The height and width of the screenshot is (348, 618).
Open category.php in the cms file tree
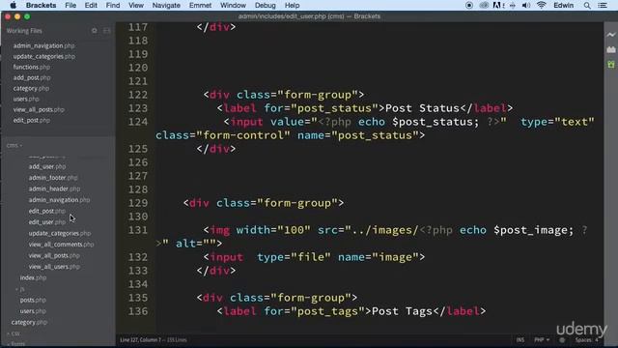tap(29, 322)
